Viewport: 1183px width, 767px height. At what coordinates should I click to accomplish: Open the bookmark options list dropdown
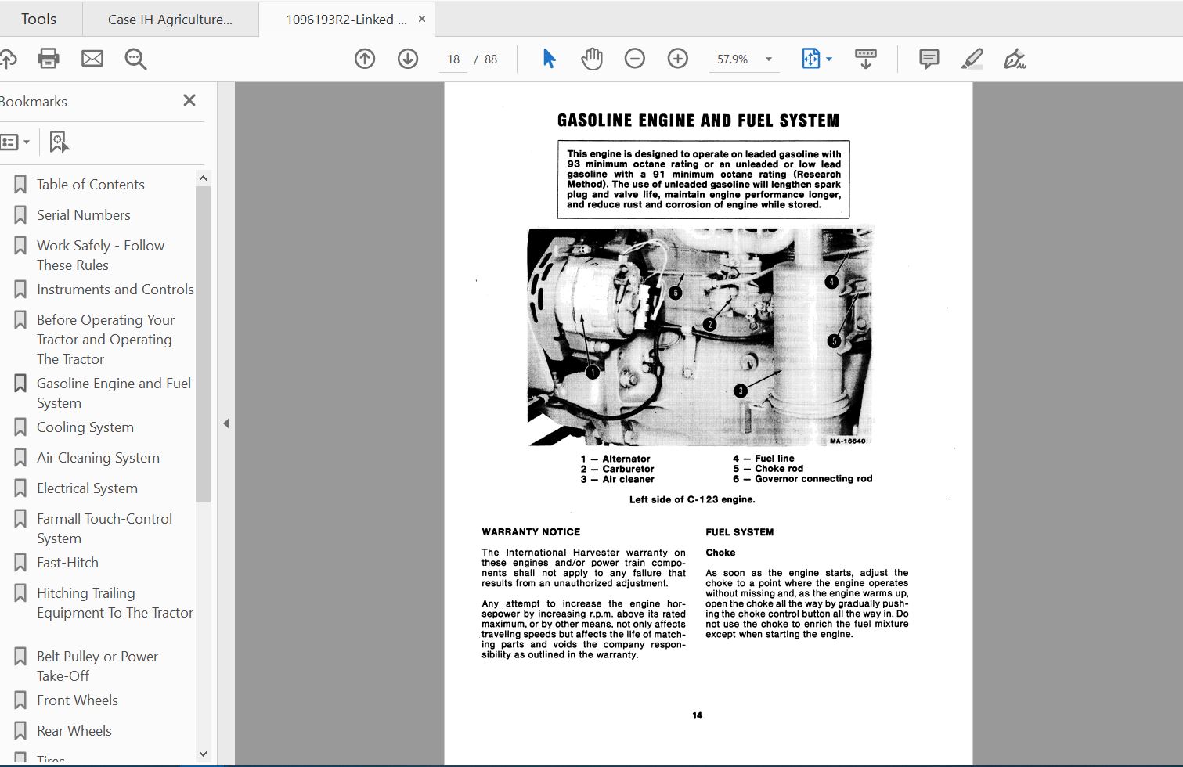click(15, 142)
